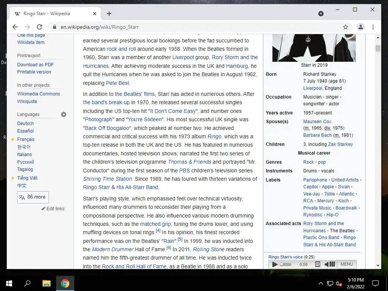Click the audio player seek slider
Viewport: 388px width, 291px height.
(x=286, y=264)
